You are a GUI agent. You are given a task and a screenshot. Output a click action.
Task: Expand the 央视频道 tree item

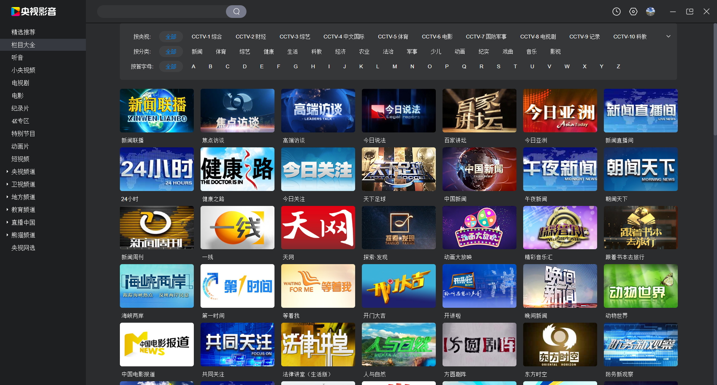(7, 172)
